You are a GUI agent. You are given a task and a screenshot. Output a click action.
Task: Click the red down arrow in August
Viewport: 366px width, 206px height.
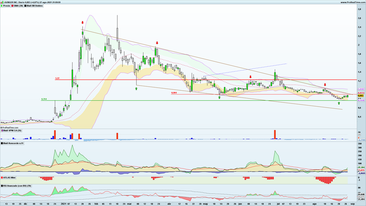(x=325, y=85)
